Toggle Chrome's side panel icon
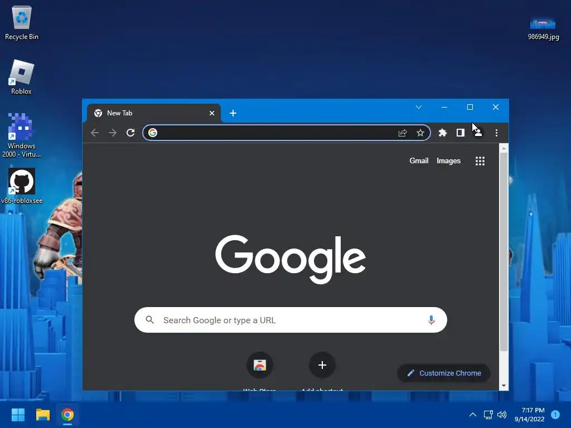 tap(460, 133)
